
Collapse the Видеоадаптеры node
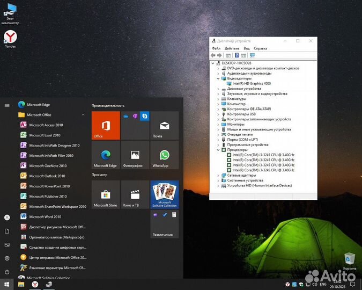click(218, 78)
